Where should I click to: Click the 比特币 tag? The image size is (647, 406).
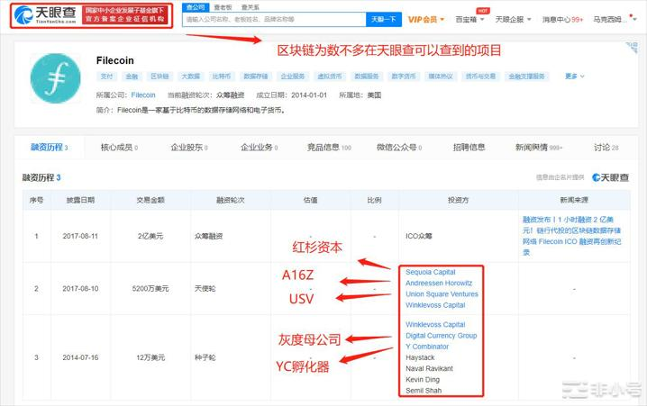pos(222,77)
